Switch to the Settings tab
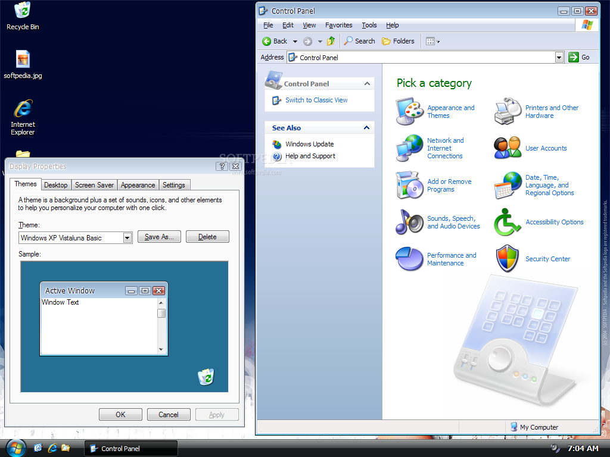This screenshot has width=610, height=457. (x=174, y=185)
